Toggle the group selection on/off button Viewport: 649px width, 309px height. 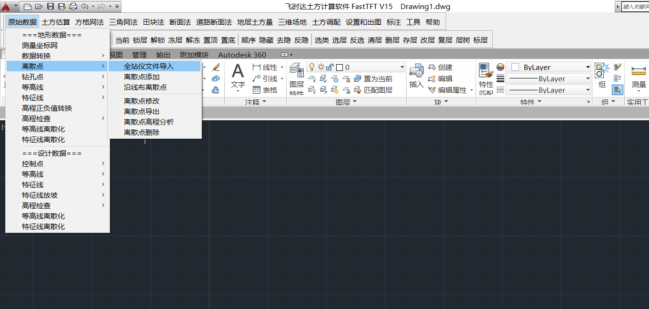[618, 90]
